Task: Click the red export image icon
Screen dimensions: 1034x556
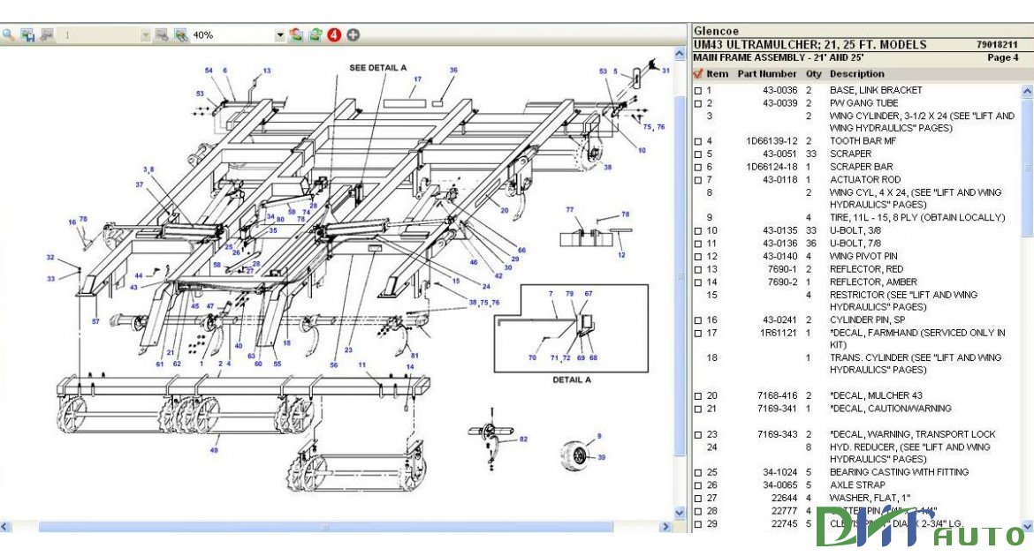Action: click(x=295, y=35)
